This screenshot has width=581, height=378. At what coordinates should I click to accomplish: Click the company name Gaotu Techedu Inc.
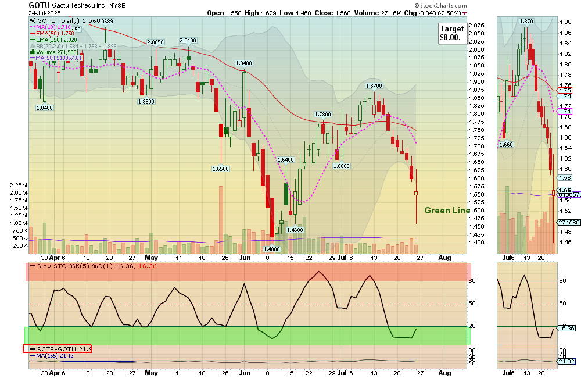tap(79, 6)
